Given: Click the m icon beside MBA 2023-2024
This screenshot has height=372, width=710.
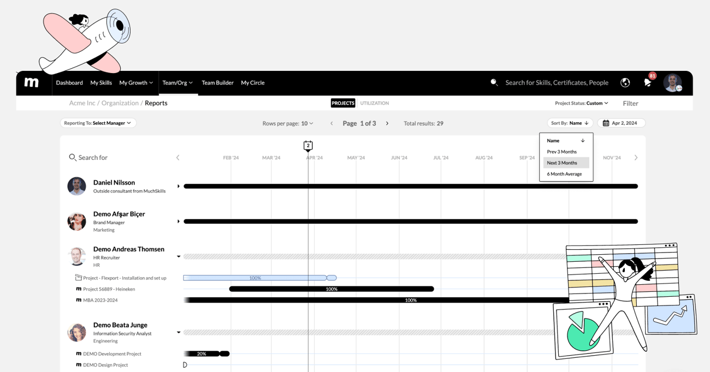Looking at the screenshot, I should click(79, 300).
